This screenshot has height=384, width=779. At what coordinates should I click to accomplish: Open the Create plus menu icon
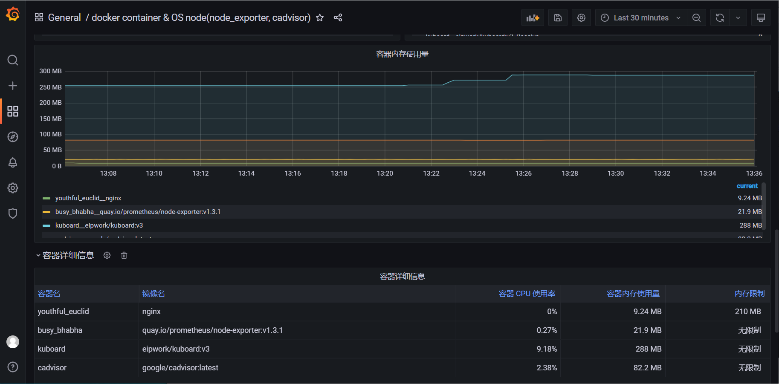13,86
